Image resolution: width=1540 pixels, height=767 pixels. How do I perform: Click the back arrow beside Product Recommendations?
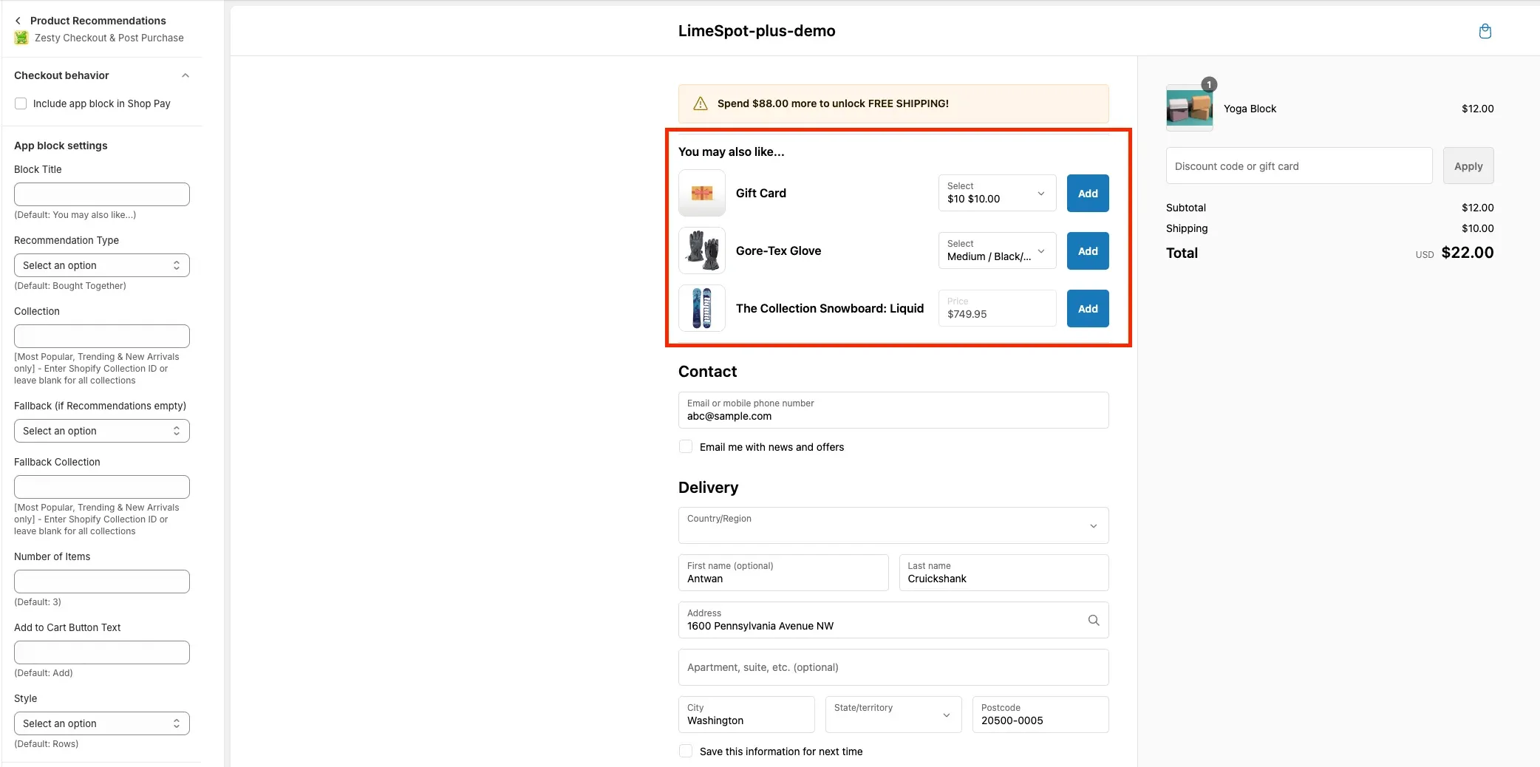(x=18, y=21)
